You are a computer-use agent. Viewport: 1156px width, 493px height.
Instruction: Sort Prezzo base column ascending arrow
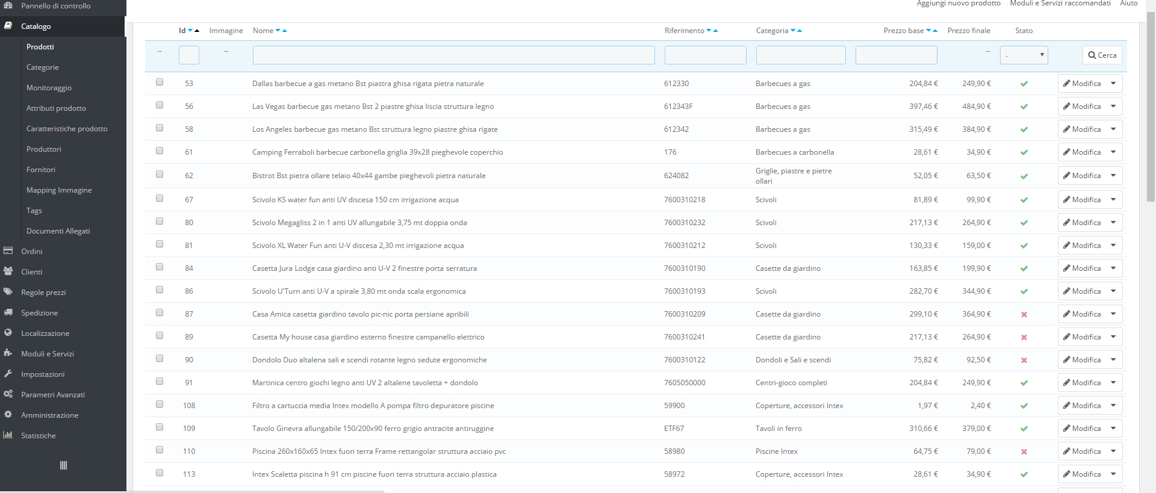pos(935,30)
